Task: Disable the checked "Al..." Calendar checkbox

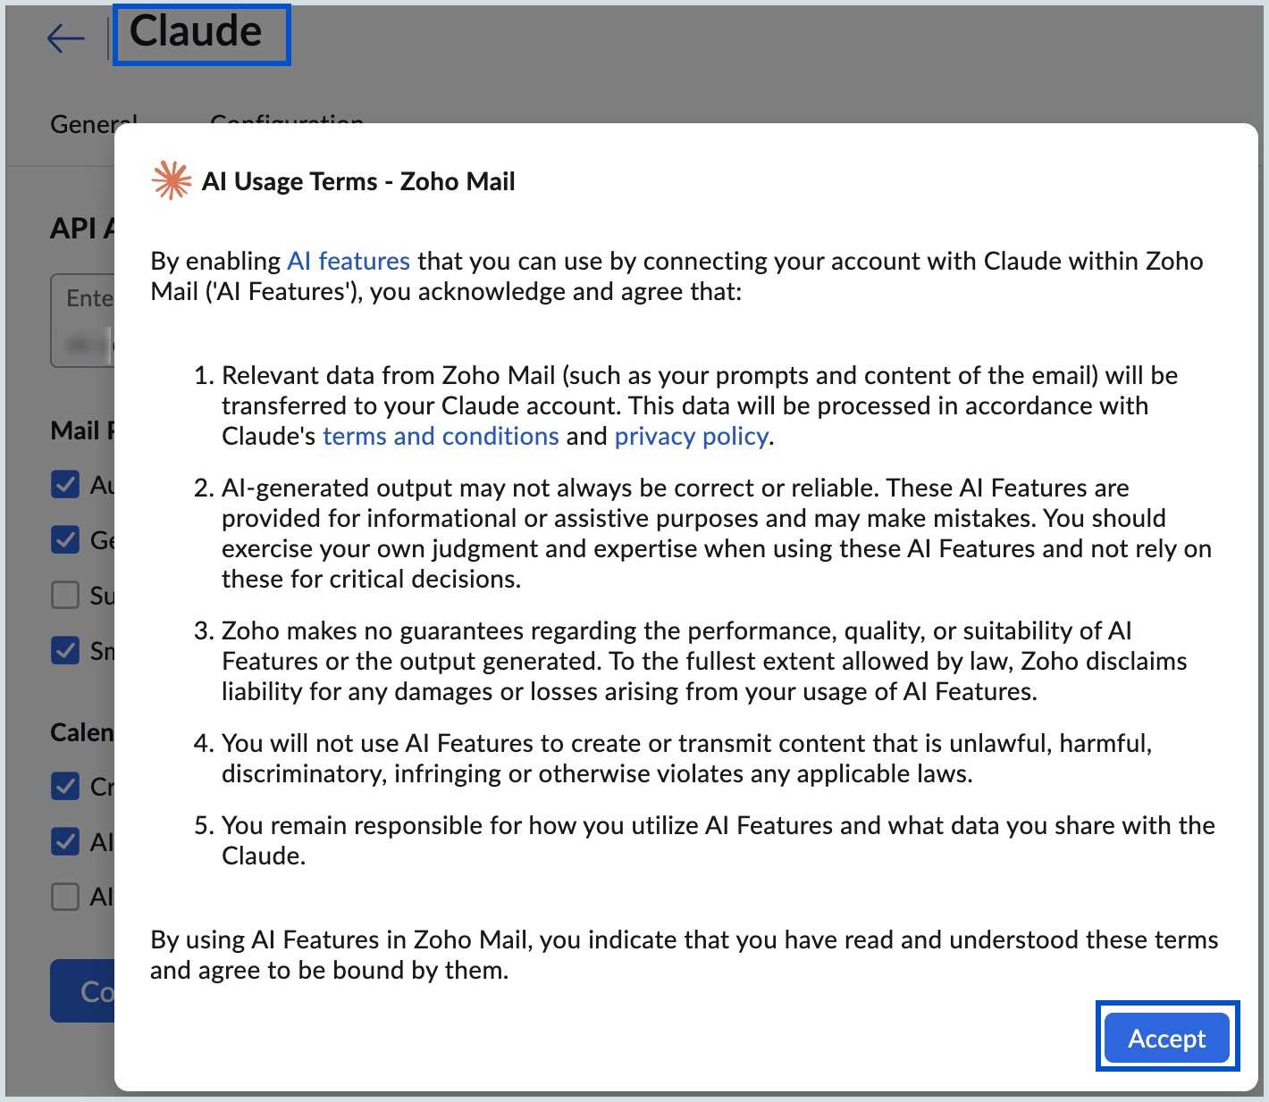Action: tap(64, 841)
